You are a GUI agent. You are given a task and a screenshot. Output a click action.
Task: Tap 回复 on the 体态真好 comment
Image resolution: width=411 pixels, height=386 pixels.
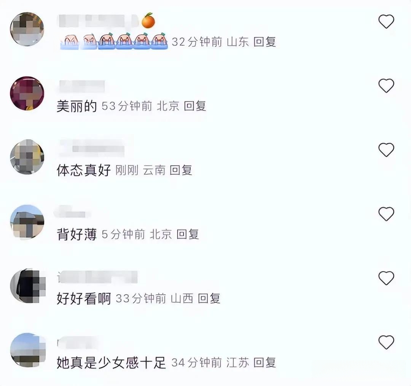point(181,170)
